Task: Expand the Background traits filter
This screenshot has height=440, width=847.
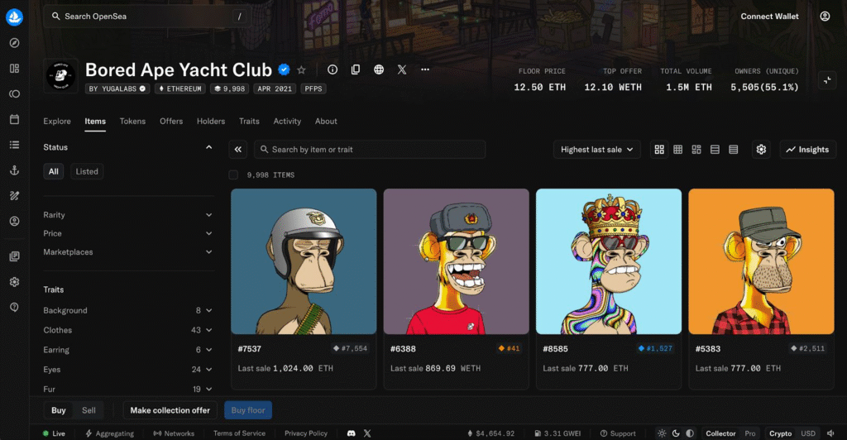Action: [x=127, y=310]
